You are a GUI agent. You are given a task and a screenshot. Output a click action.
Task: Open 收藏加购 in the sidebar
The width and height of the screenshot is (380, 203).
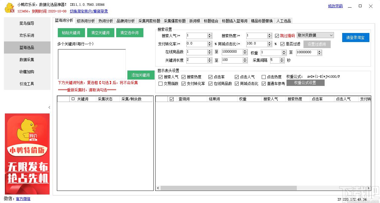pyautogui.click(x=27, y=72)
